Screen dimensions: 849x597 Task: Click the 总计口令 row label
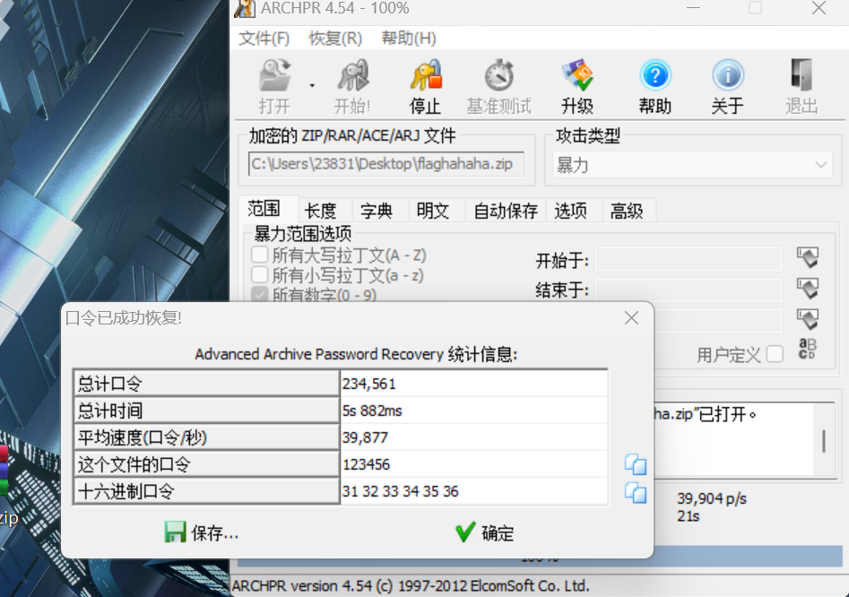pyautogui.click(x=206, y=384)
